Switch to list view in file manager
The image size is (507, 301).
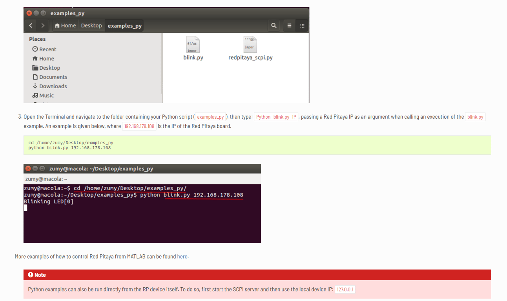pos(290,25)
